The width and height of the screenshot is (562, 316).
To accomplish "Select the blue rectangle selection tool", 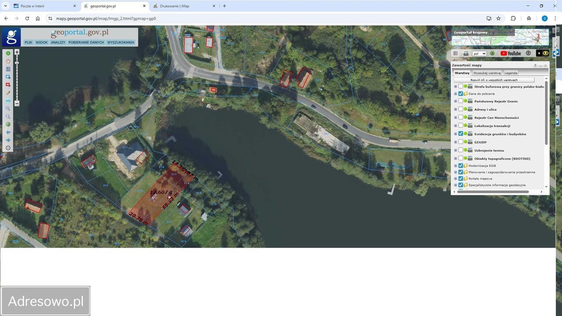I will (x=8, y=77).
